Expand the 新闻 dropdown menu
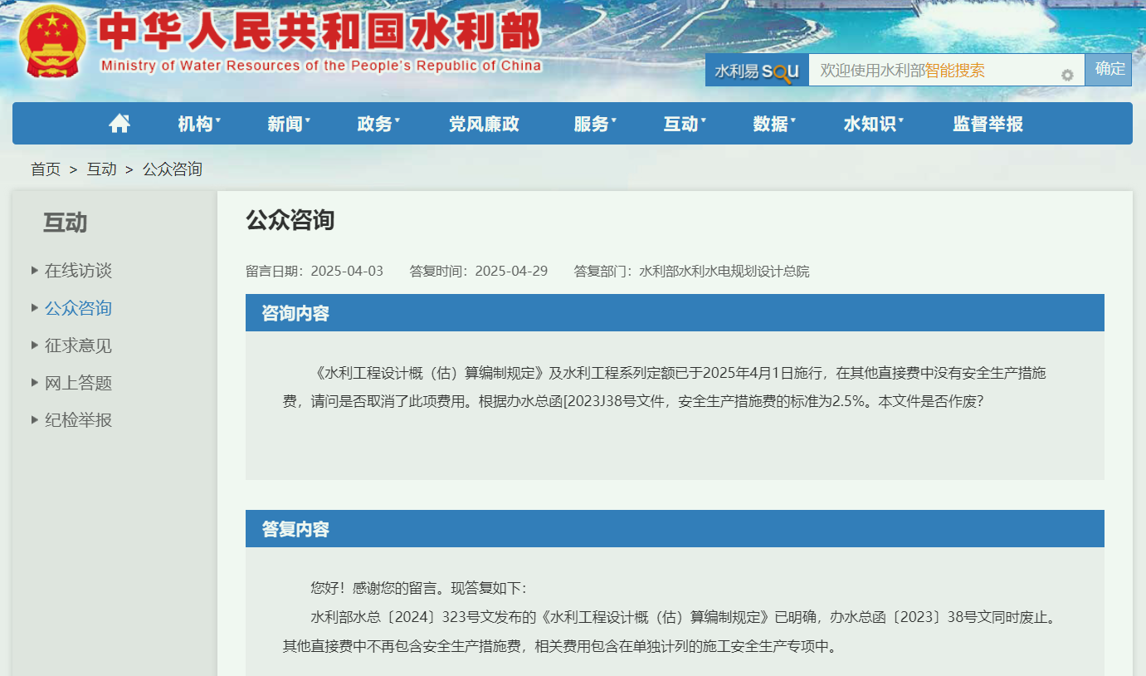This screenshot has width=1146, height=676. point(289,124)
